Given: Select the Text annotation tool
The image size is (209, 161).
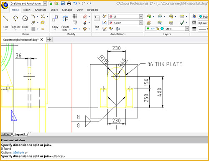Looking at the screenshot, I should click(97, 22).
